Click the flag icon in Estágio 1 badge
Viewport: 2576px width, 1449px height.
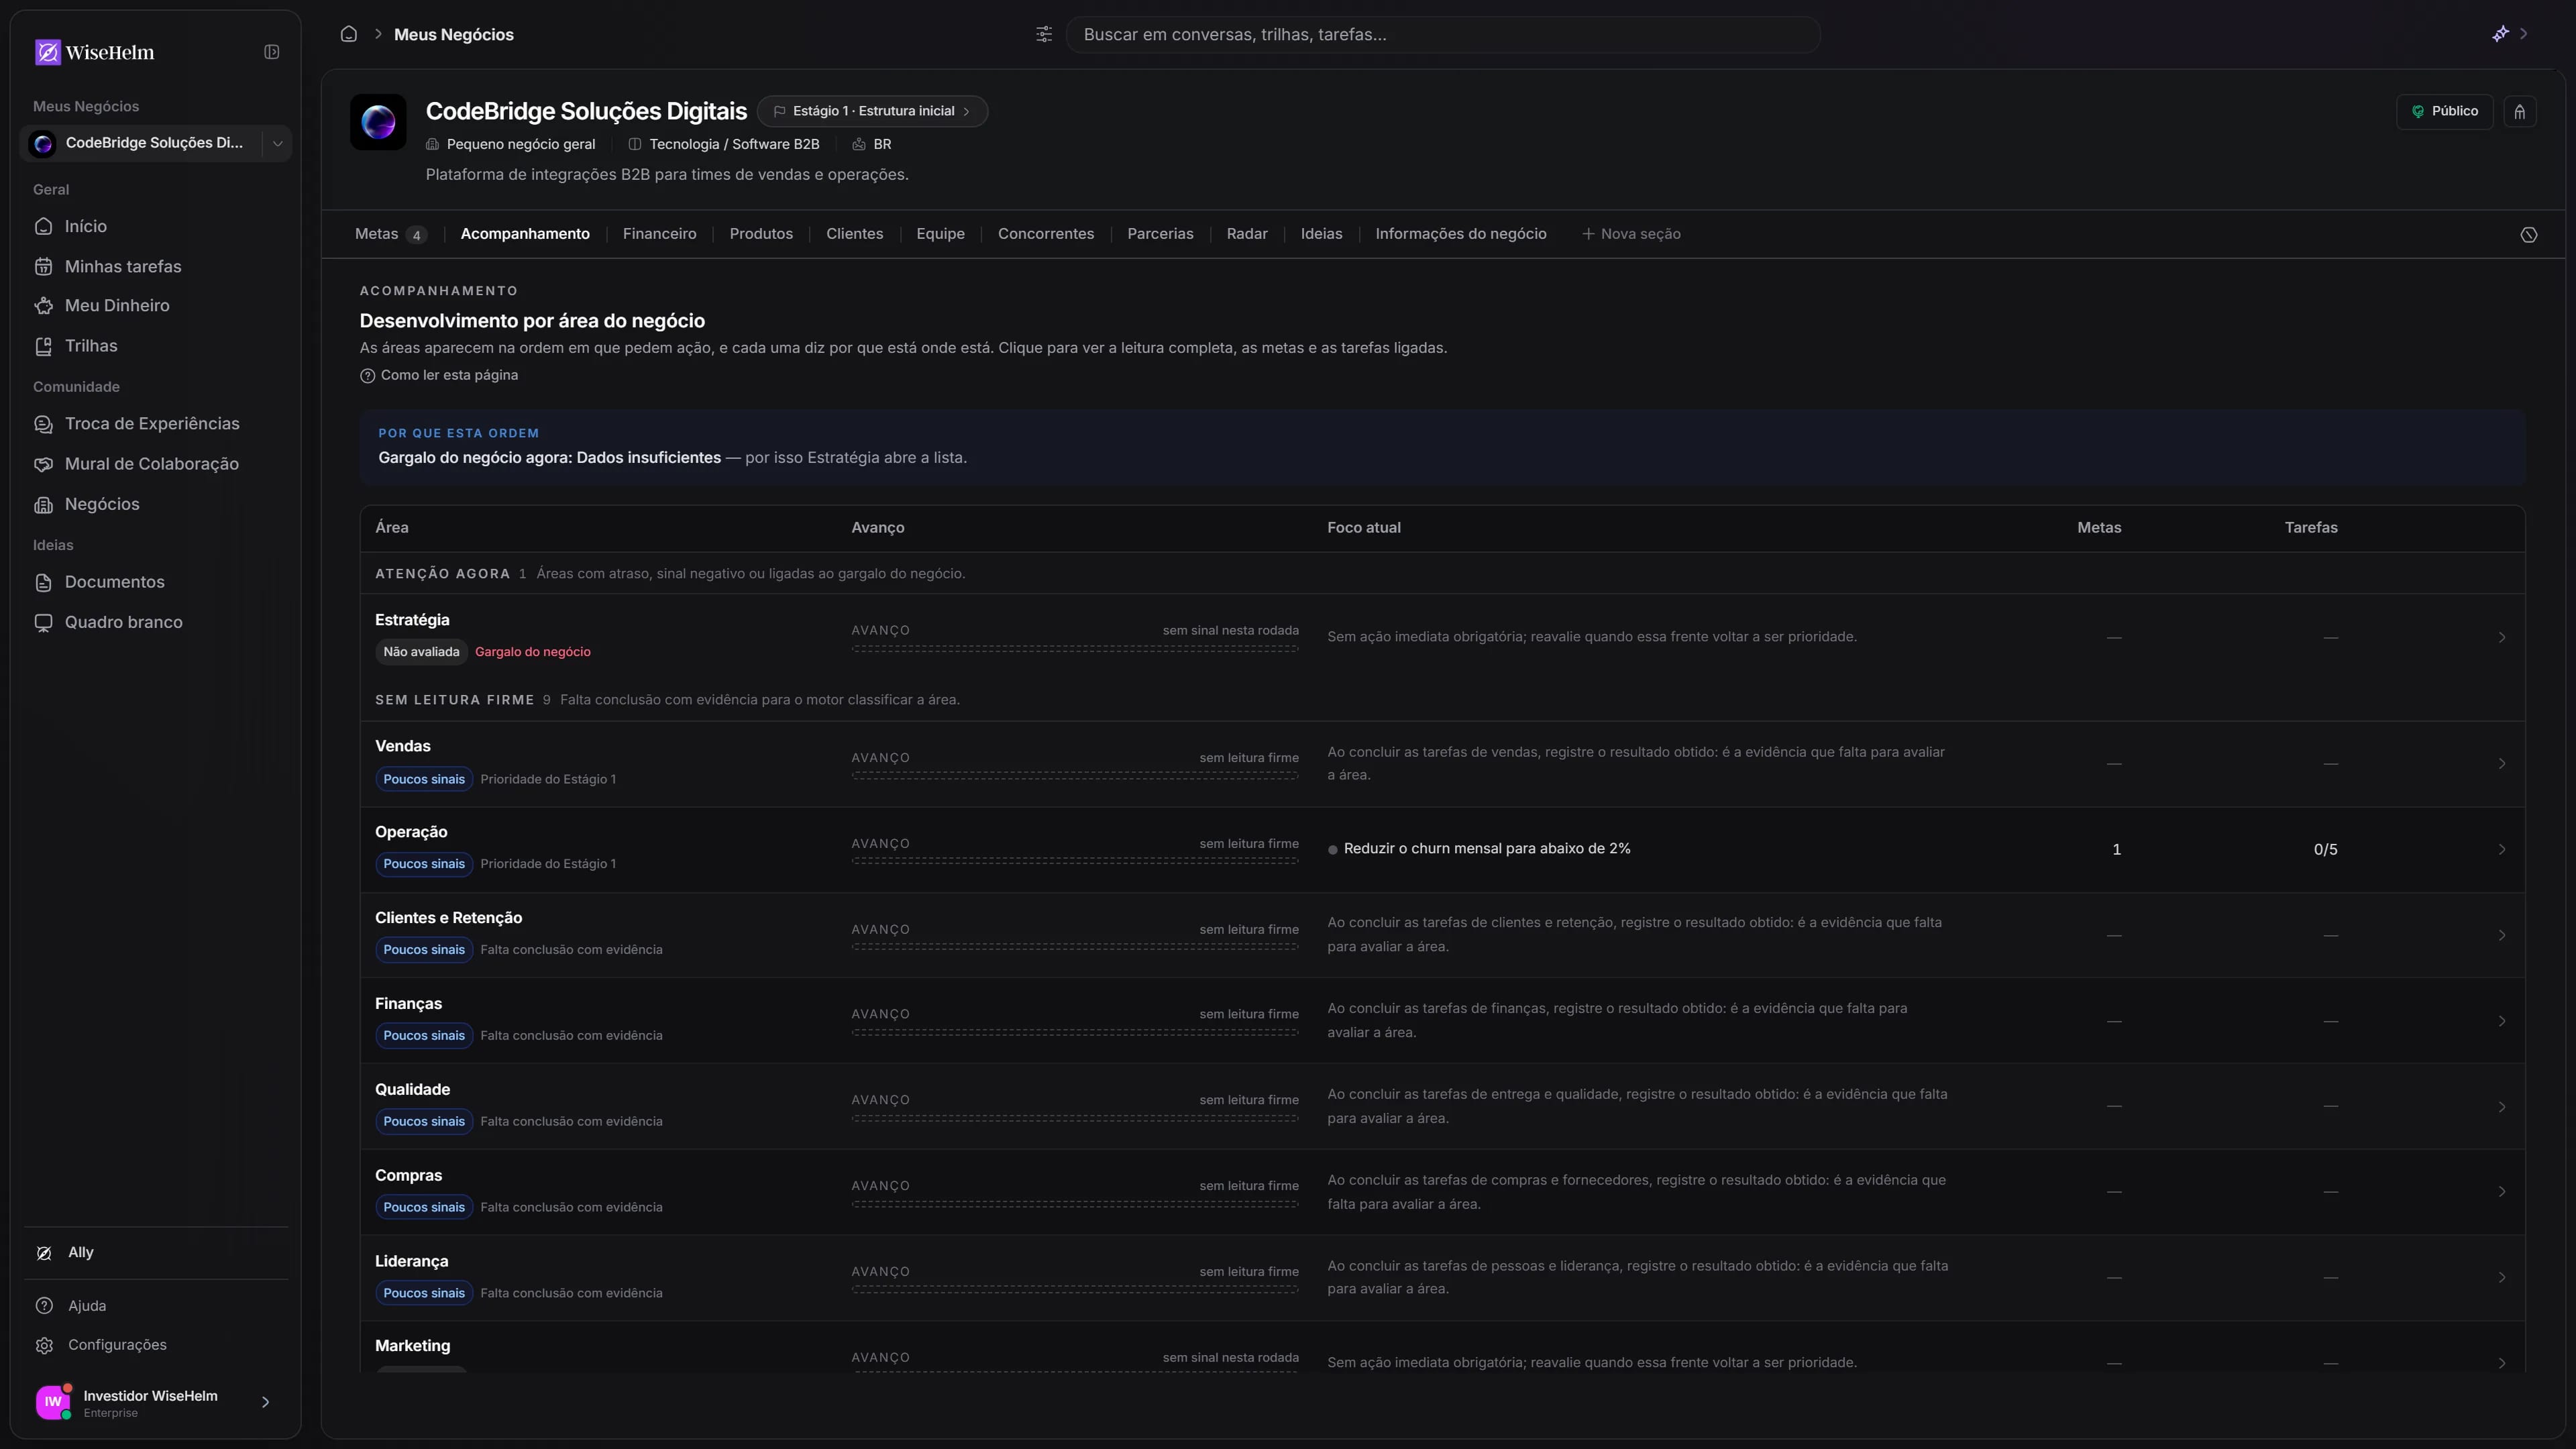779,111
